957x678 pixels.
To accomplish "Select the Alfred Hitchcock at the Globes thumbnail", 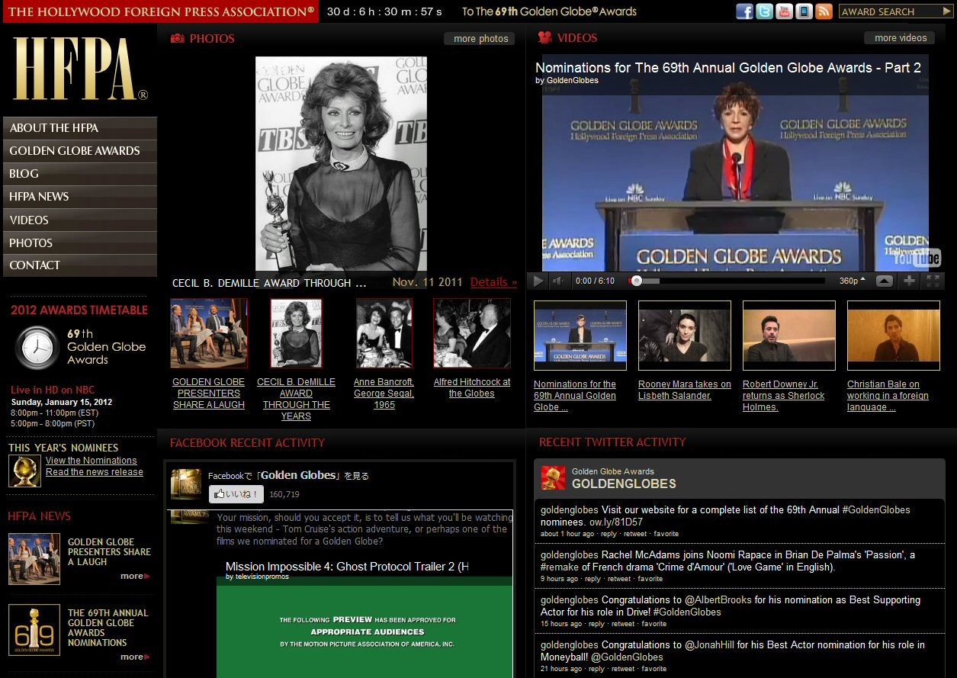I will coord(472,333).
